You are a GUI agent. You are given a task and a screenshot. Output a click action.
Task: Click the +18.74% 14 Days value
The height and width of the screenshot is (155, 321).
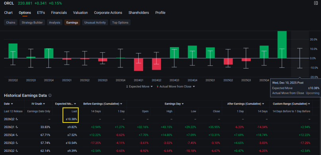[261, 135]
